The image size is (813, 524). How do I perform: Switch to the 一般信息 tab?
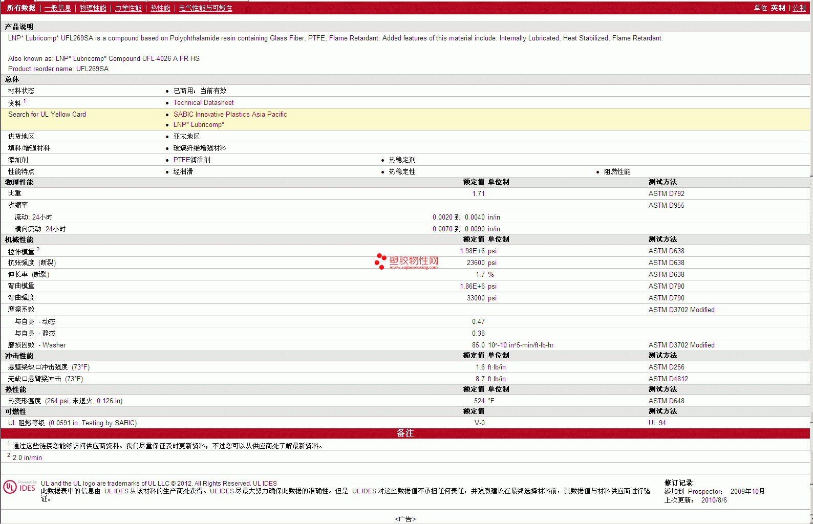(57, 8)
